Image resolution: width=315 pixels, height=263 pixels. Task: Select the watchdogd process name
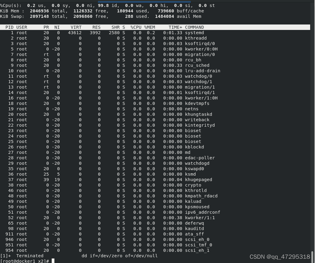click(197, 163)
